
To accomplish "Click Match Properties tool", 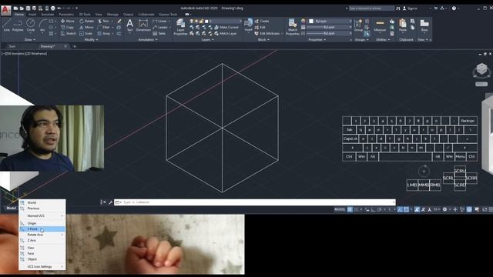I will 293,27.
